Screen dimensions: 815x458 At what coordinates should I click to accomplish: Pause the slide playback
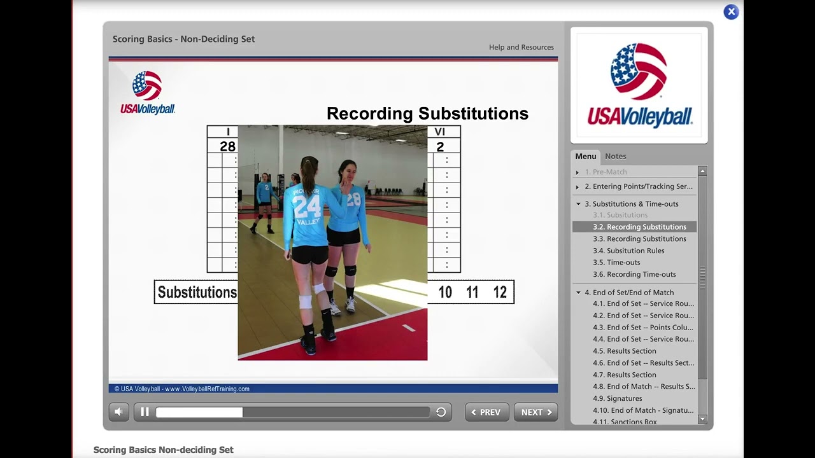[145, 412]
